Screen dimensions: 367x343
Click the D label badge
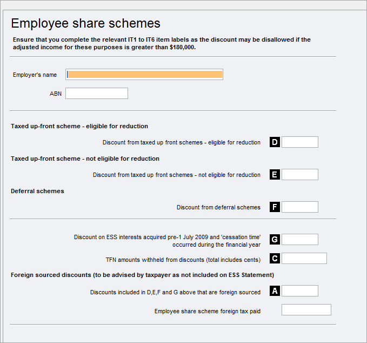click(x=275, y=142)
